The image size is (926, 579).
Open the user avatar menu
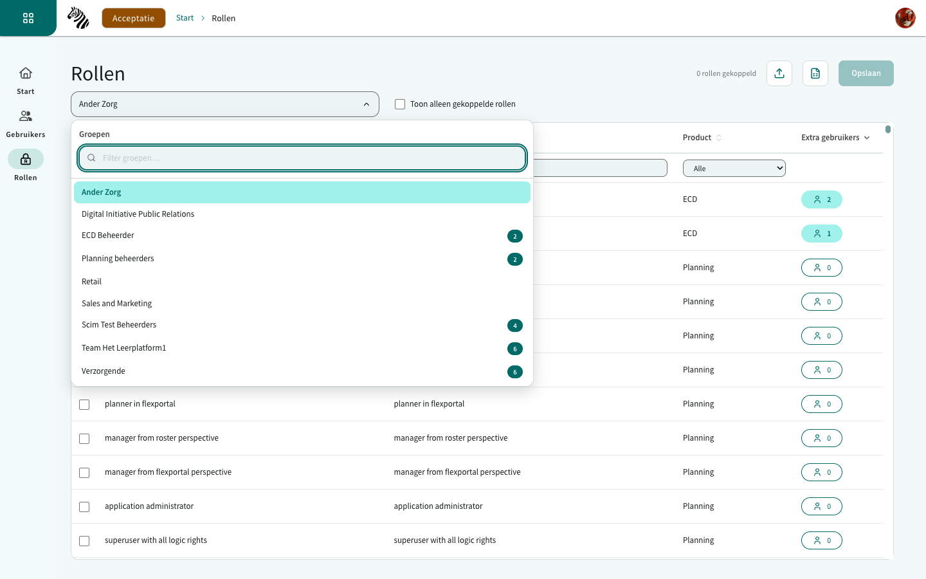pyautogui.click(x=905, y=18)
